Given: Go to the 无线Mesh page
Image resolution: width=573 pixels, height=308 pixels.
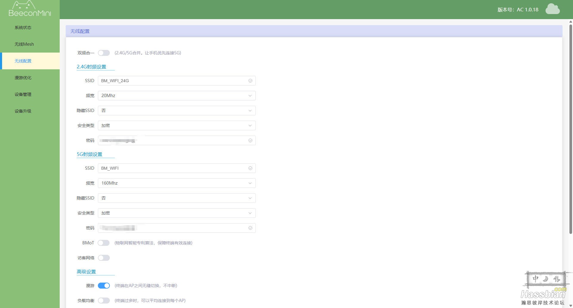Looking at the screenshot, I should point(30,44).
